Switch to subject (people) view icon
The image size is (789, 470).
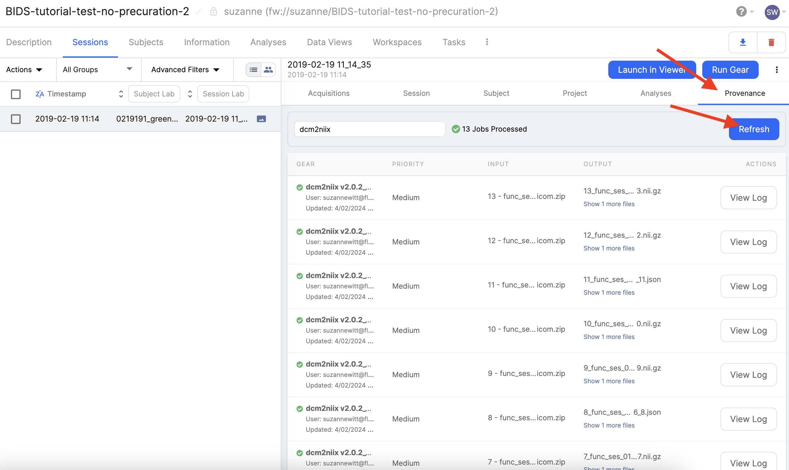pos(268,70)
